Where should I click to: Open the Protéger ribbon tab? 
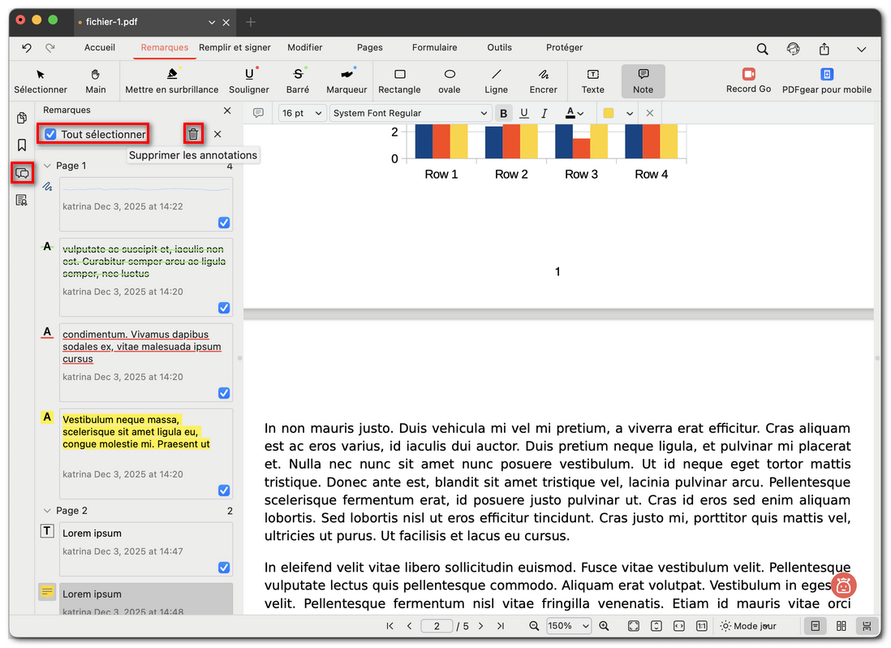564,48
